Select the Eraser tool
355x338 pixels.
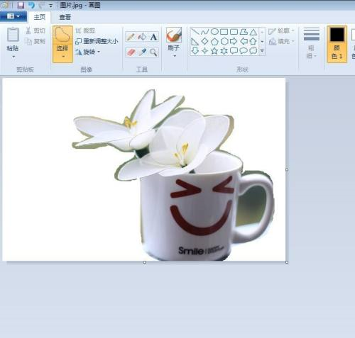tap(131, 52)
